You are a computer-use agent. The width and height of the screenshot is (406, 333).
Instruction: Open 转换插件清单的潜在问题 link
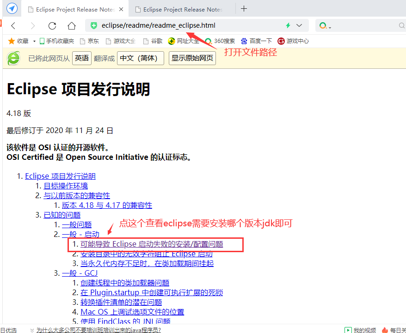(x=121, y=302)
